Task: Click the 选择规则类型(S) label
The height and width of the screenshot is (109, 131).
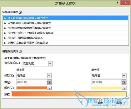Action: pos(12,12)
